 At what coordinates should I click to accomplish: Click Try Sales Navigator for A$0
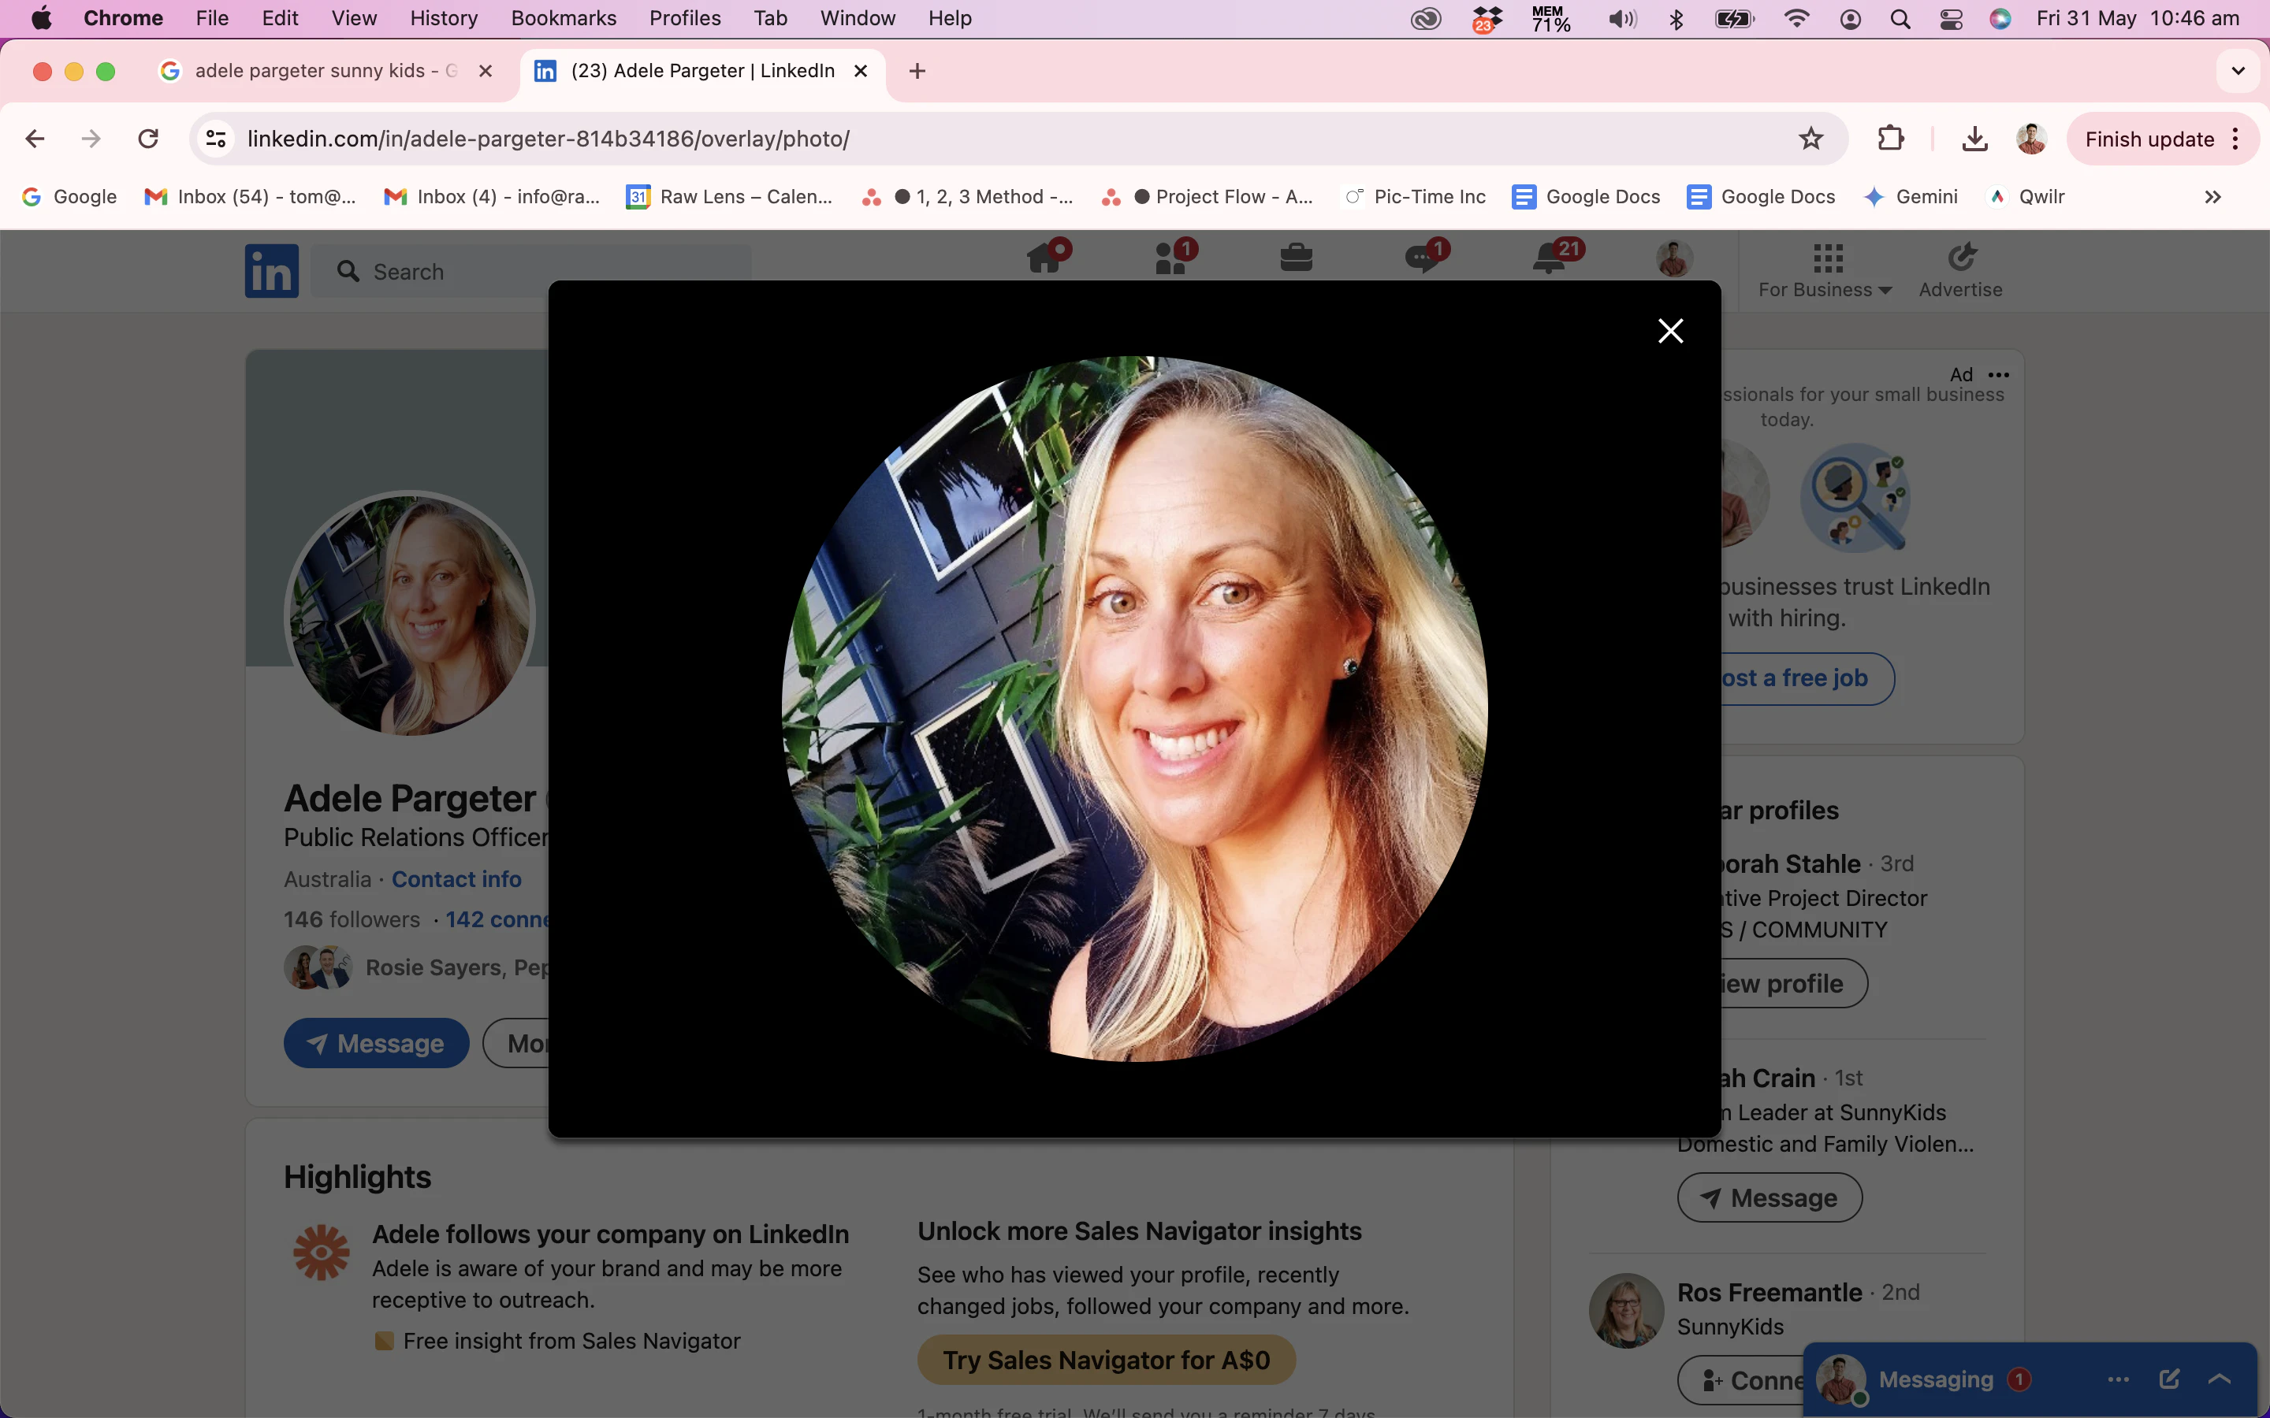(x=1106, y=1360)
